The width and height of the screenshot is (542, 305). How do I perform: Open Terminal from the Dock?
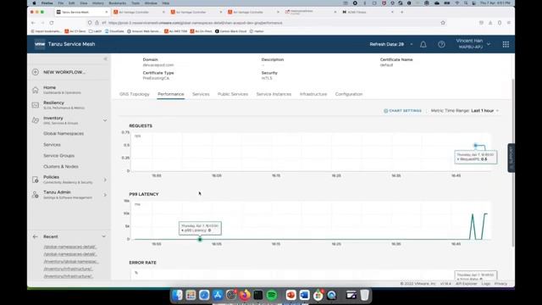click(258, 296)
